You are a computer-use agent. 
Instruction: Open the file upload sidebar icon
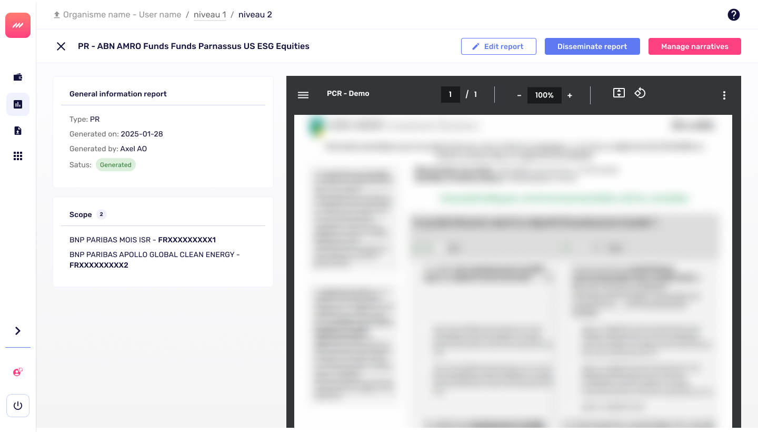pos(18,131)
